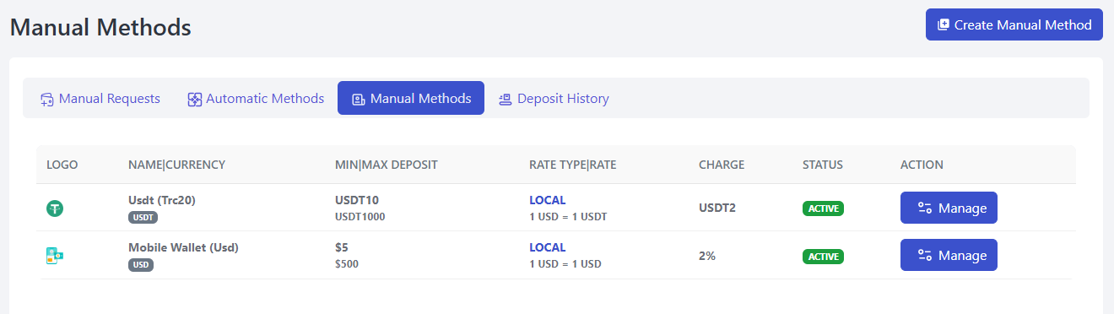This screenshot has height=314, width=1114.
Task: Click the 2% charge value
Action: (707, 255)
